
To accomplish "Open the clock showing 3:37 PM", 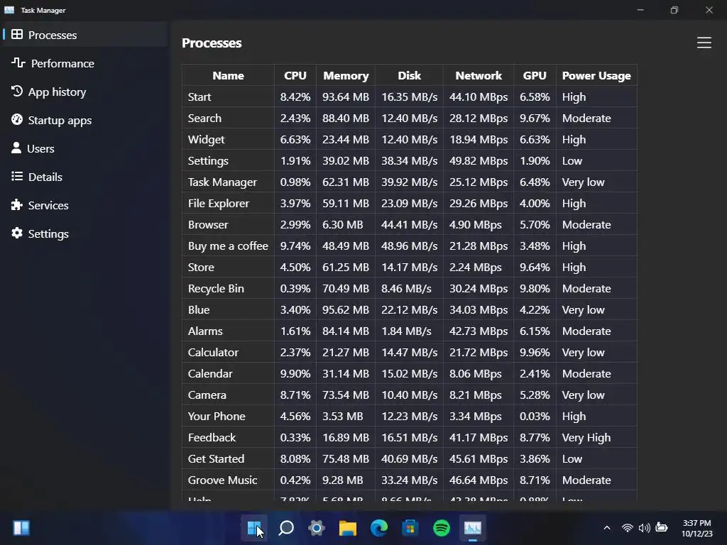I will (x=697, y=528).
